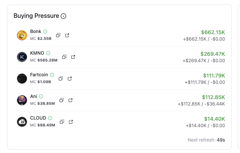Open Ani external link icon
The height and width of the screenshot is (153, 240).
click(71, 100)
